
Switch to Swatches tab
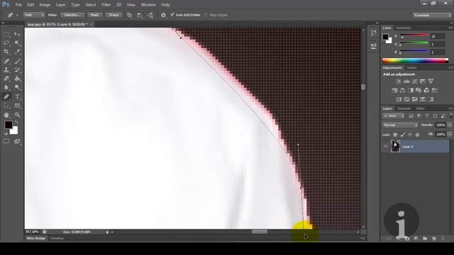pyautogui.click(x=403, y=28)
